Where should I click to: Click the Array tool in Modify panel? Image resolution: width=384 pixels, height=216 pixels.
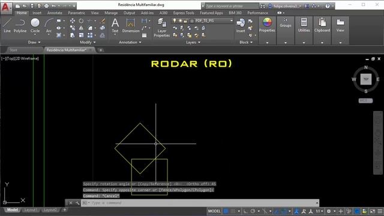click(90, 35)
